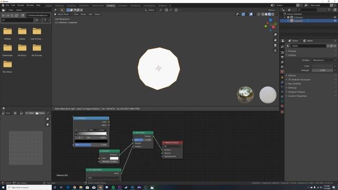
Task: Click the blue Z axis on navigation gizmo
Action: pyautogui.click(x=270, y=20)
